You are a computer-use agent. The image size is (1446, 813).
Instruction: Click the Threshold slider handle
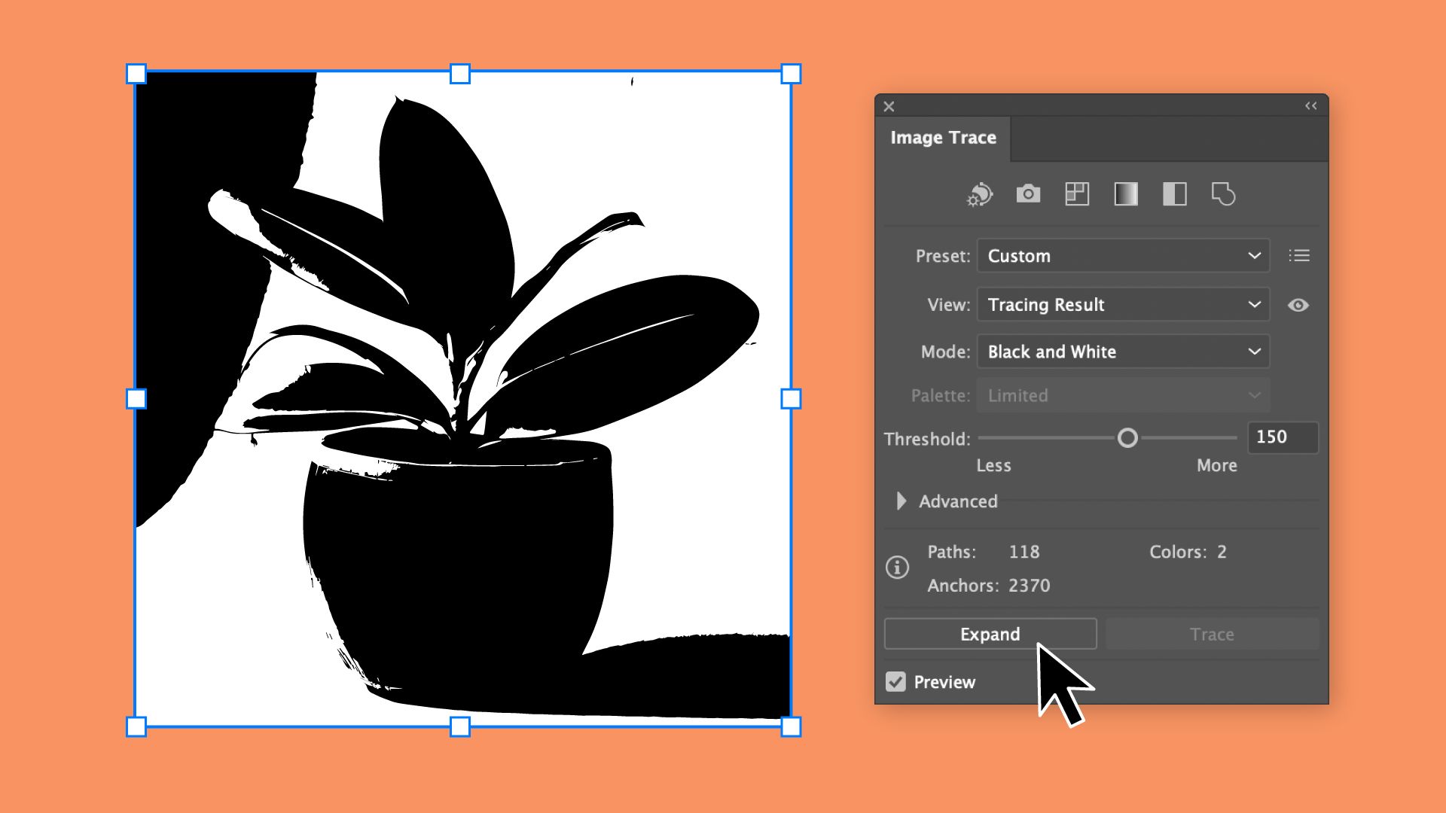tap(1127, 438)
